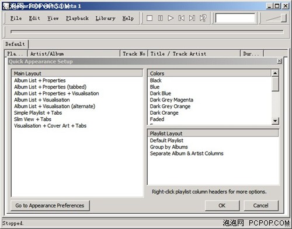Click the Track No column header

click(134, 54)
